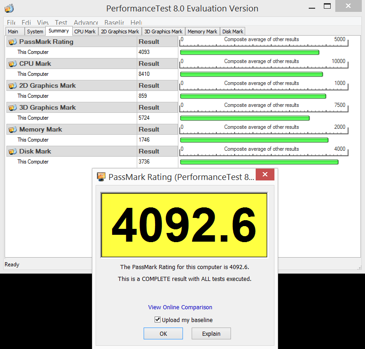The height and width of the screenshot is (349, 365).
Task: Maximize the PerformanceTest main window
Action: (327, 6)
